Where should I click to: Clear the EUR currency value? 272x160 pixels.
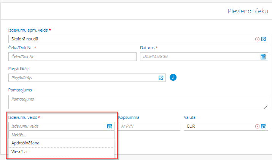pos(257,126)
